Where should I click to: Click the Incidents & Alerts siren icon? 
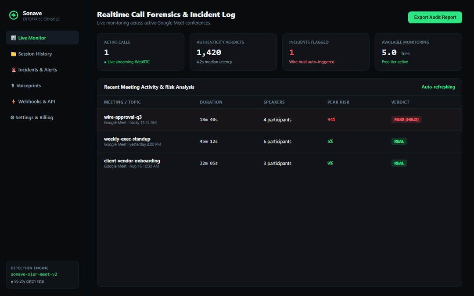13,70
